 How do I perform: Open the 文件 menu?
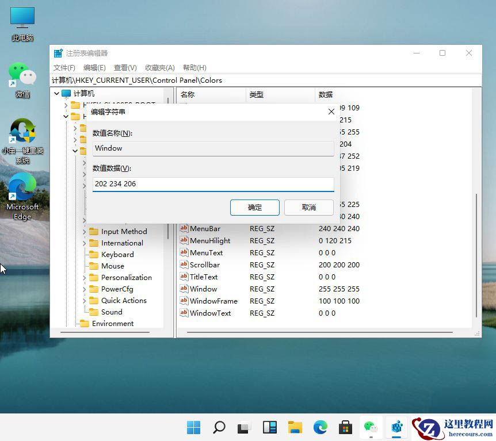63,67
